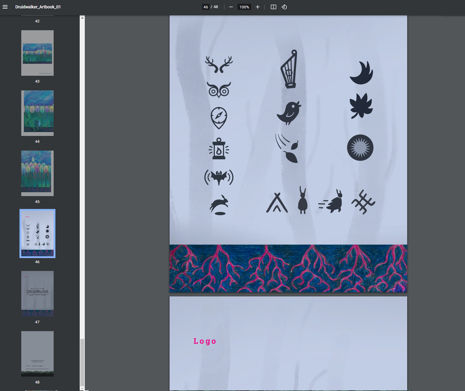
Task: Toggle the sidebar thumbnail panel
Action: 5,7
